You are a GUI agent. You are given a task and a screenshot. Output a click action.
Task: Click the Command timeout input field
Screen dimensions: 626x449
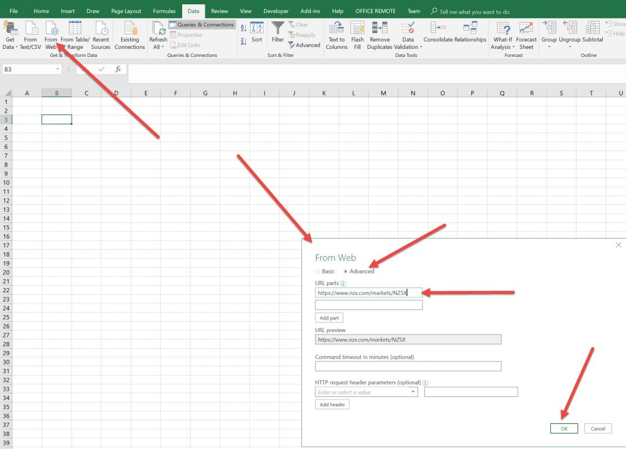click(408, 366)
